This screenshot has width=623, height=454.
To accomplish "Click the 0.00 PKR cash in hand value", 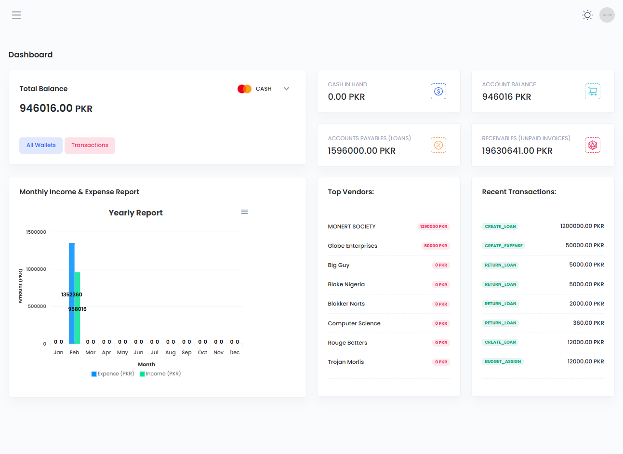I will pos(346,97).
